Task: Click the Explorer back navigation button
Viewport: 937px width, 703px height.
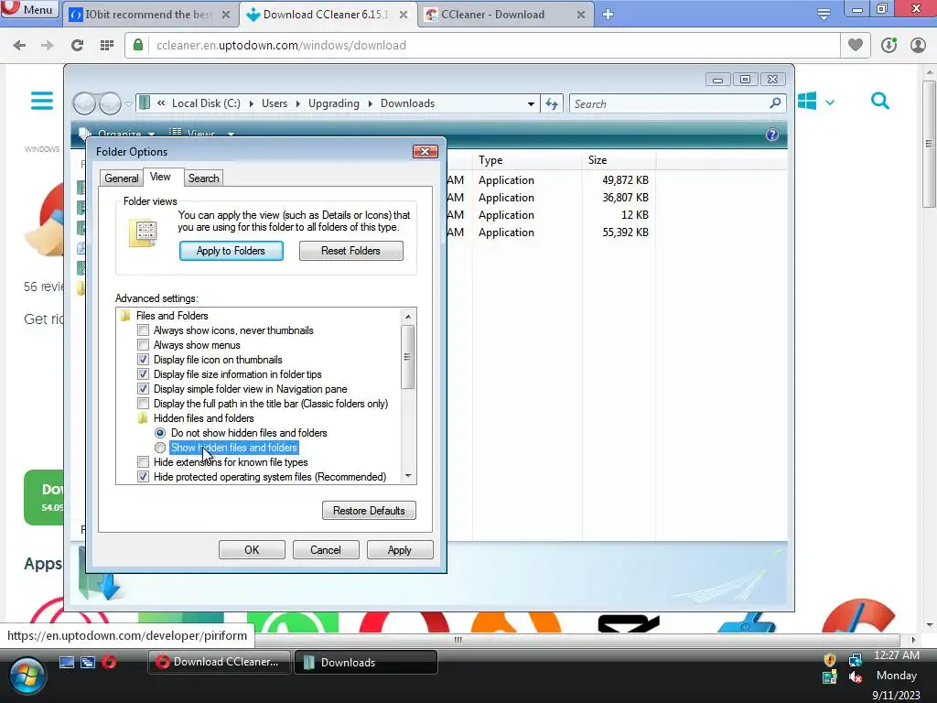Action: 84,104
